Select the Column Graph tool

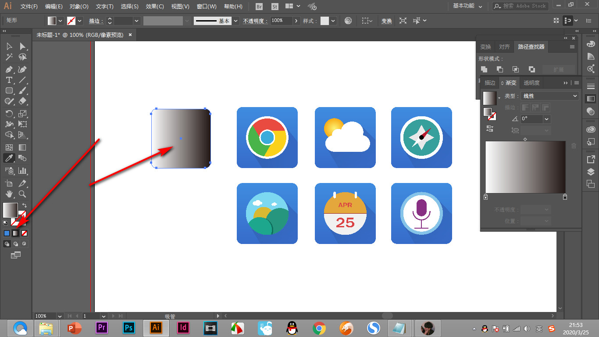tap(23, 171)
